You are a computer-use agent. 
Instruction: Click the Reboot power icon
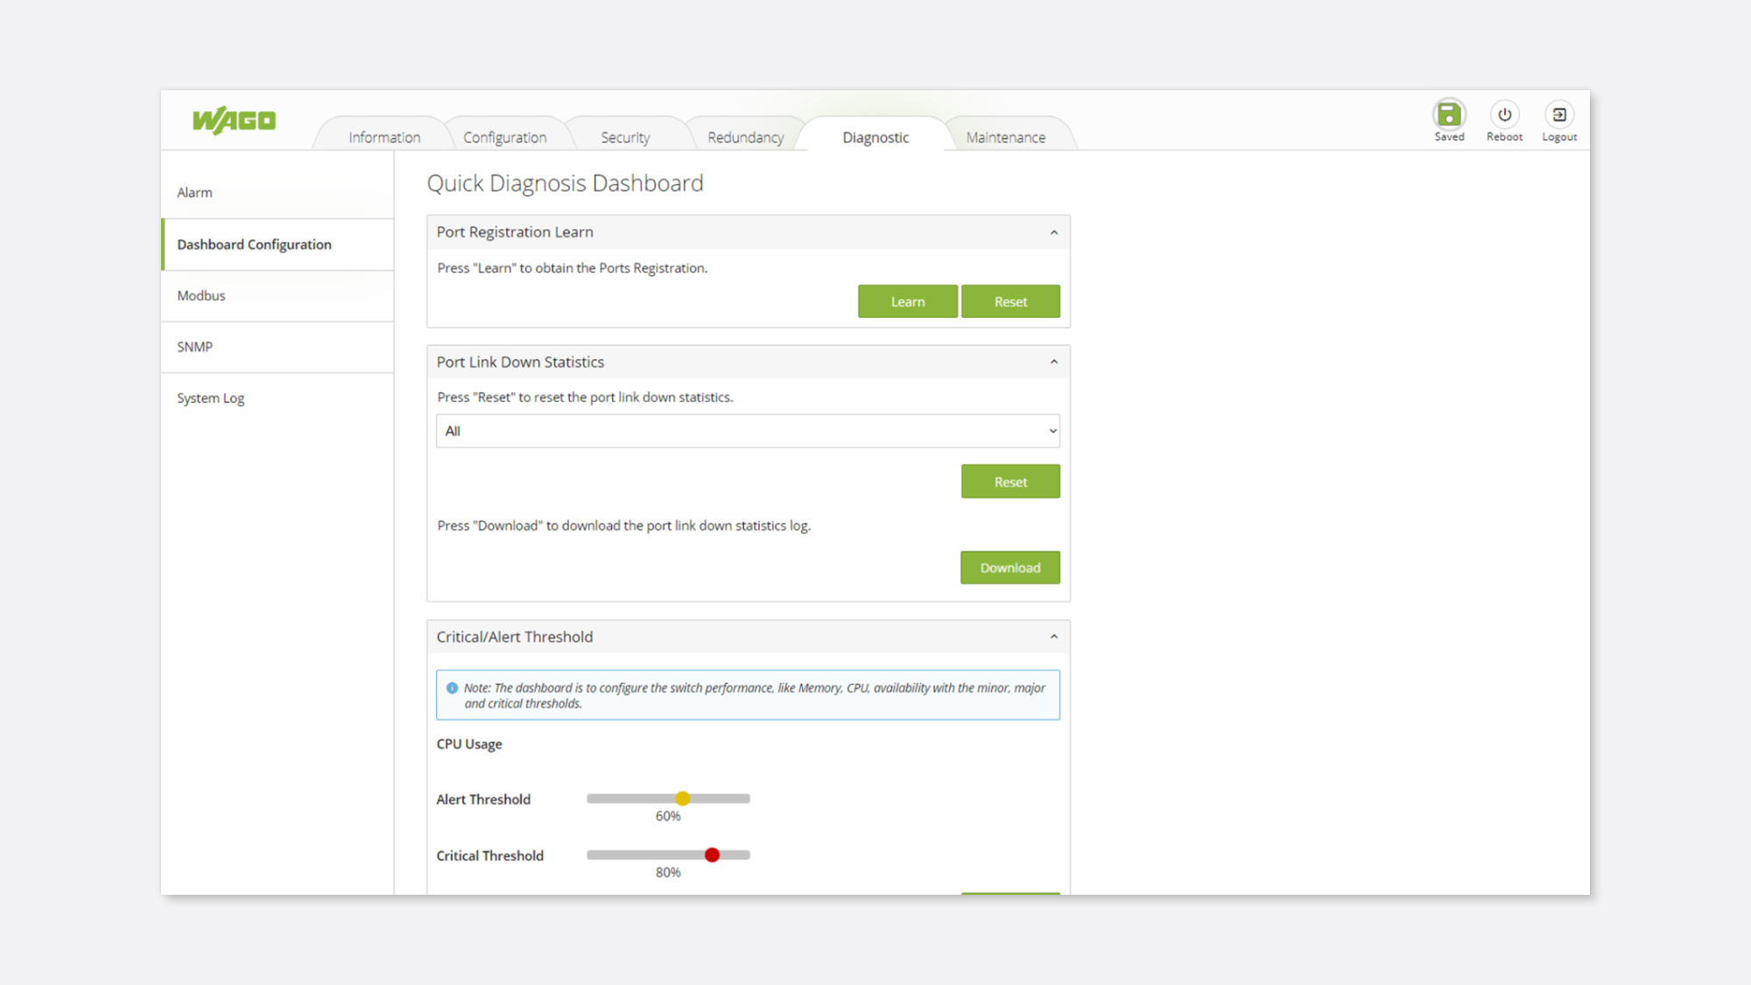click(x=1504, y=115)
